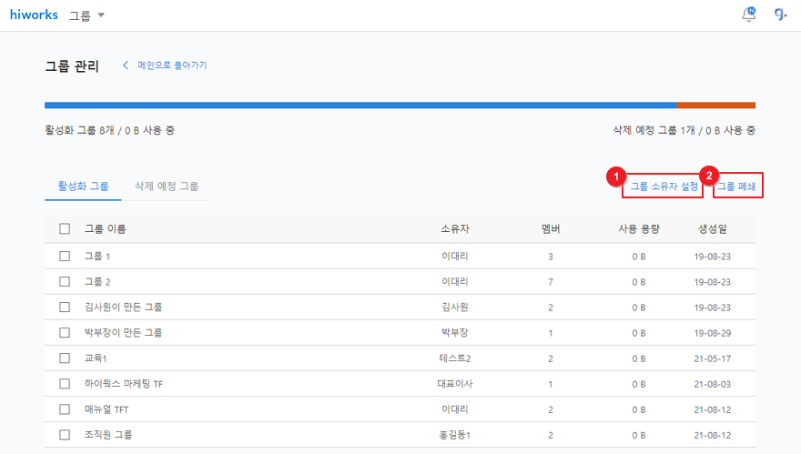This screenshot has height=454, width=801.
Task: Select the 활성화 그룹 tab
Action: coord(83,186)
